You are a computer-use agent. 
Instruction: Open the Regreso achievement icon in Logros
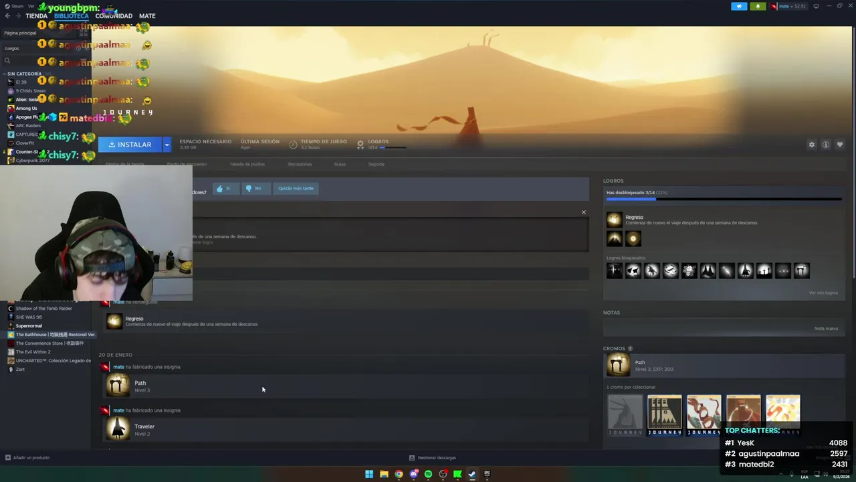point(614,220)
